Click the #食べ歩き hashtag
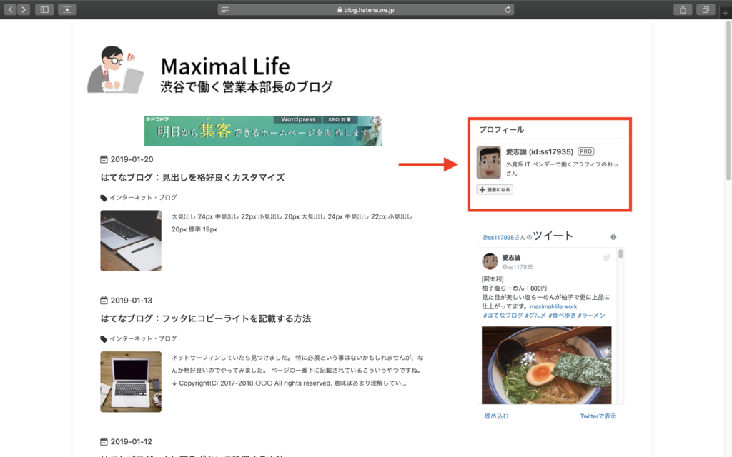The height and width of the screenshot is (457, 732). (x=562, y=316)
